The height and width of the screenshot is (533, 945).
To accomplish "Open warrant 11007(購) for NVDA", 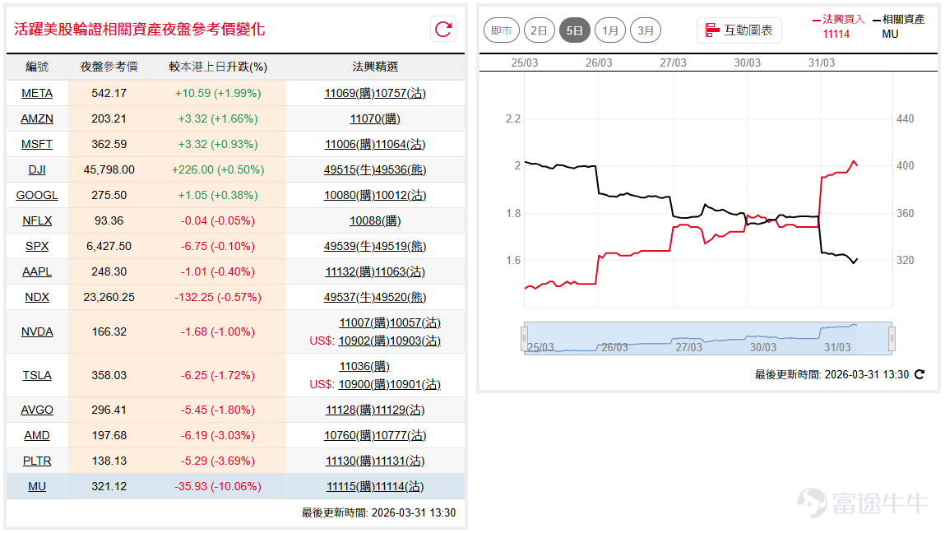I will coord(364,322).
